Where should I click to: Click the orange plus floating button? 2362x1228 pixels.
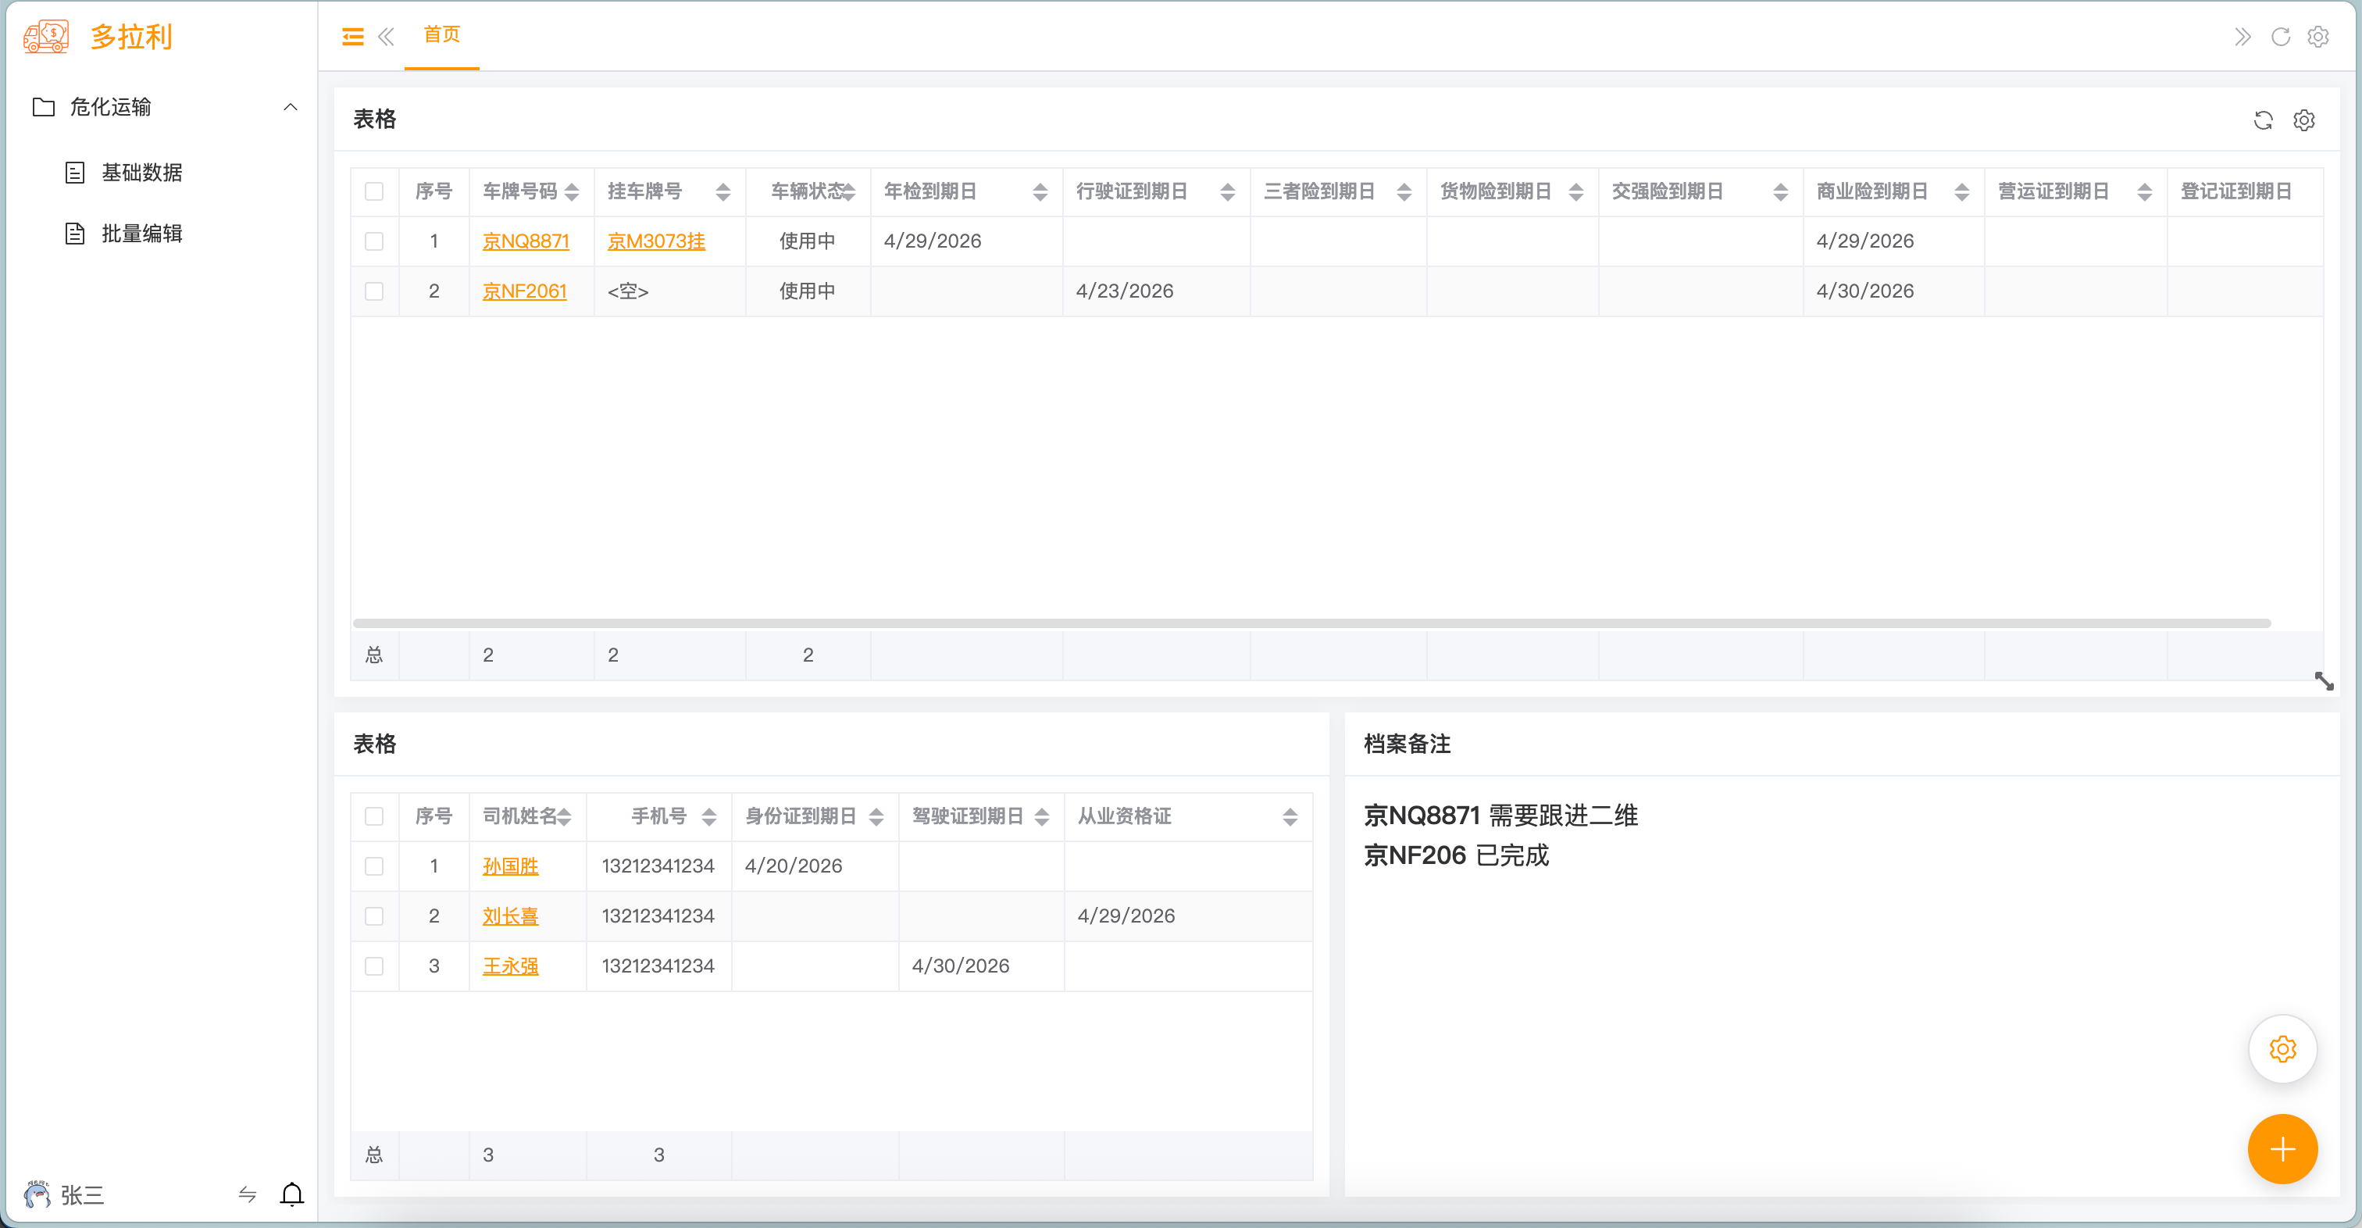2282,1149
